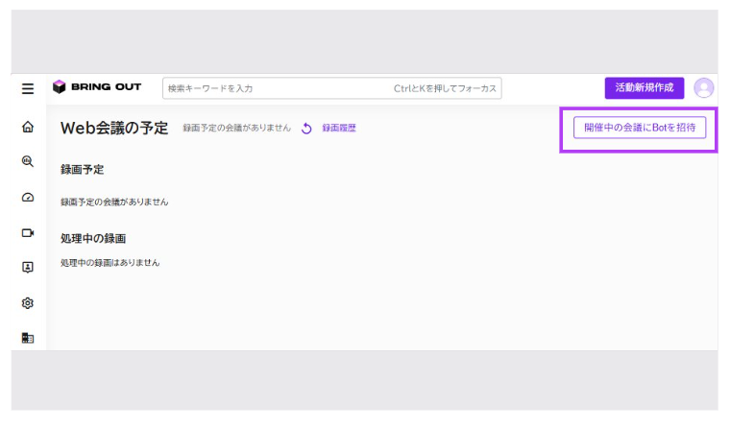Click 処理中の録画はありません message
This screenshot has height=428, width=730.
109,263
